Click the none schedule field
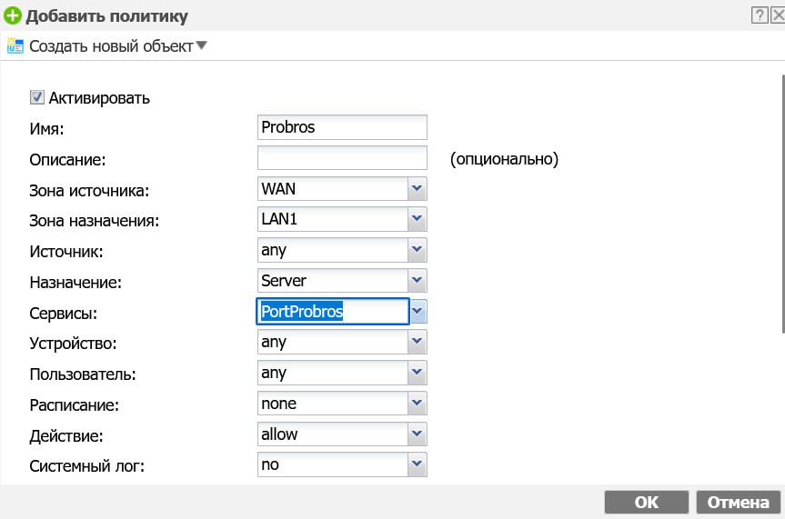This screenshot has width=785, height=519. pos(333,403)
